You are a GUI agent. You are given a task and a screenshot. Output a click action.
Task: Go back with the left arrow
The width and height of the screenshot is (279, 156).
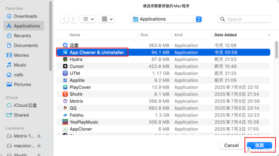pos(64,19)
